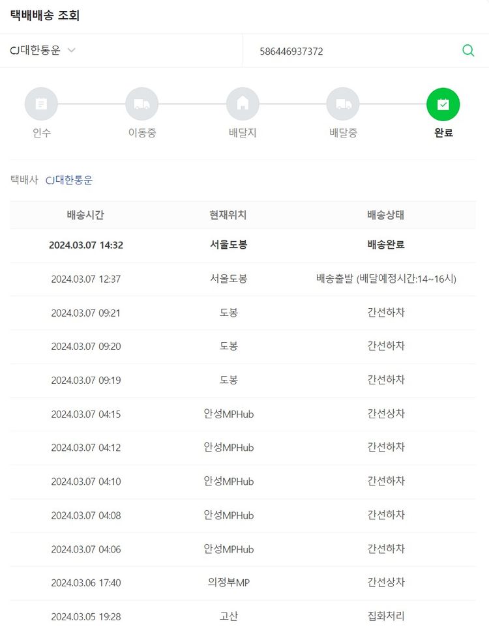
Task: Select the 안성MPHub 간선상차 row at 04:15
Action: click(243, 414)
